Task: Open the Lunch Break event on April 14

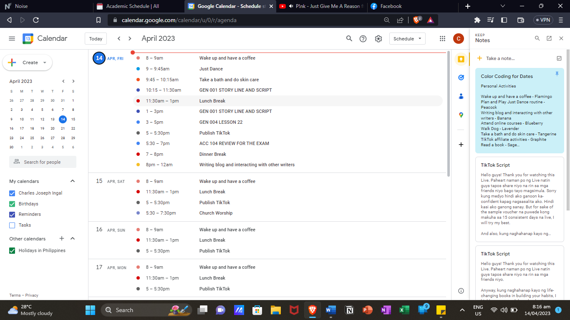Action: (288, 101)
